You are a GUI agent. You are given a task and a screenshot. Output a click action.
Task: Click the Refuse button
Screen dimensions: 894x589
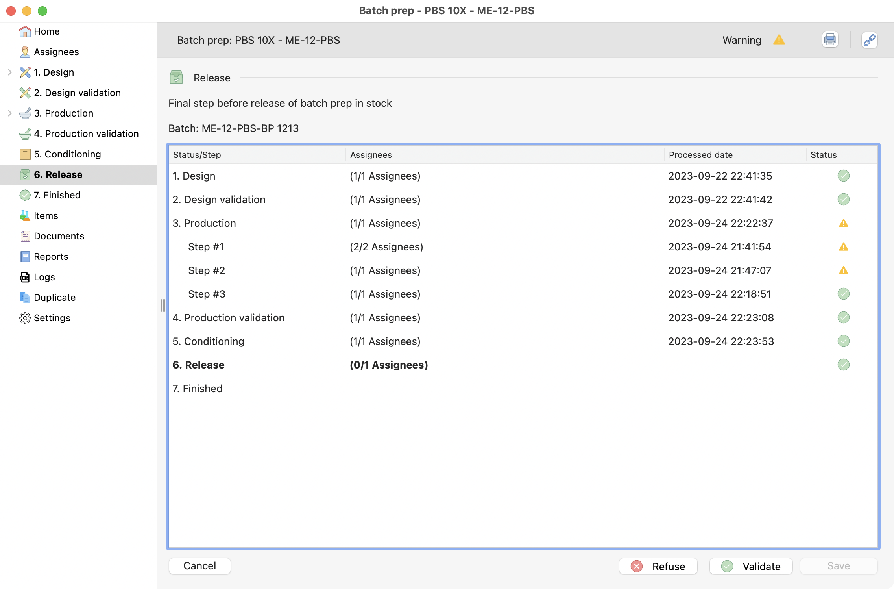658,566
